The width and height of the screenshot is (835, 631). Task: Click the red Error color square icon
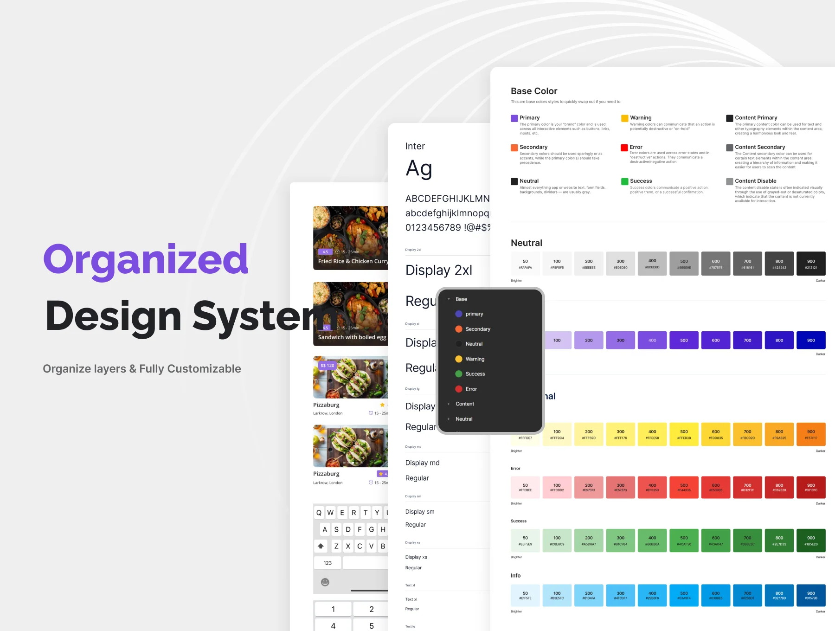tap(624, 148)
